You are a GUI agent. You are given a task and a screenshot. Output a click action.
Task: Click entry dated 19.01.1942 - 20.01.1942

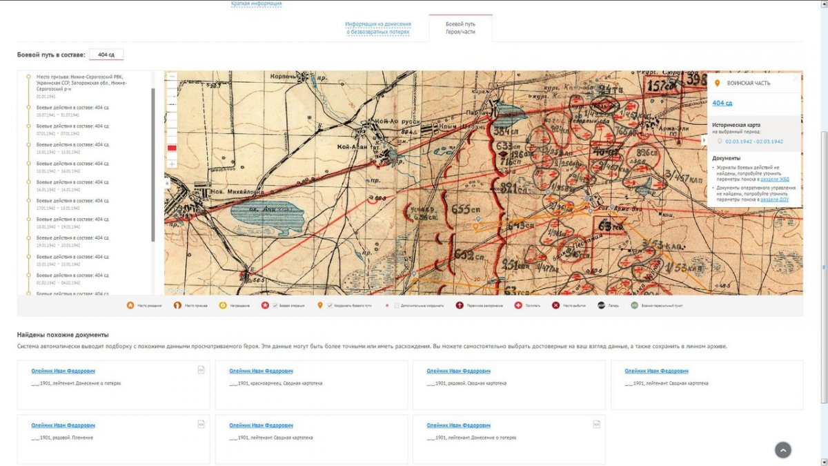click(72, 241)
